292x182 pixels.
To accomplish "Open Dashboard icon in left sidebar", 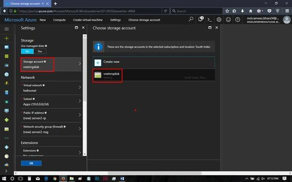I will [6, 47].
